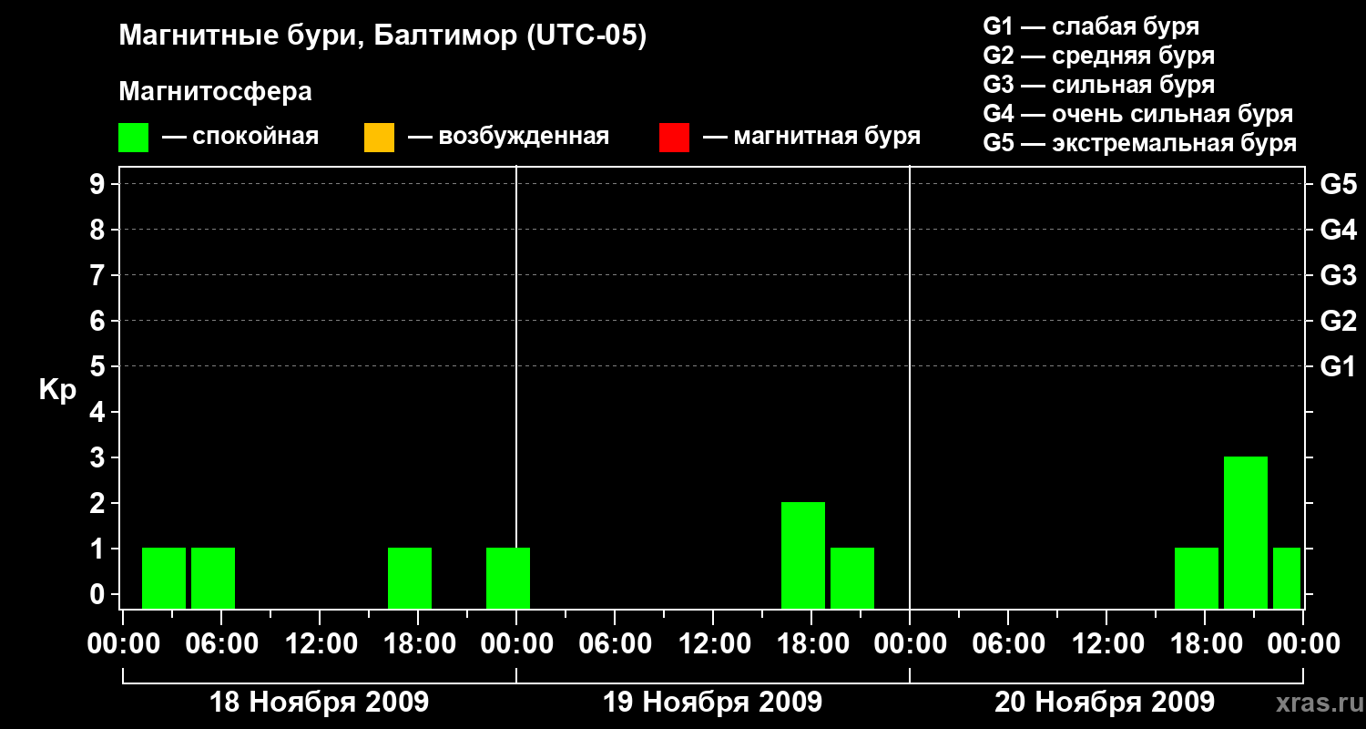Click 'G4 — очень сильная буря' legend line

(1138, 114)
